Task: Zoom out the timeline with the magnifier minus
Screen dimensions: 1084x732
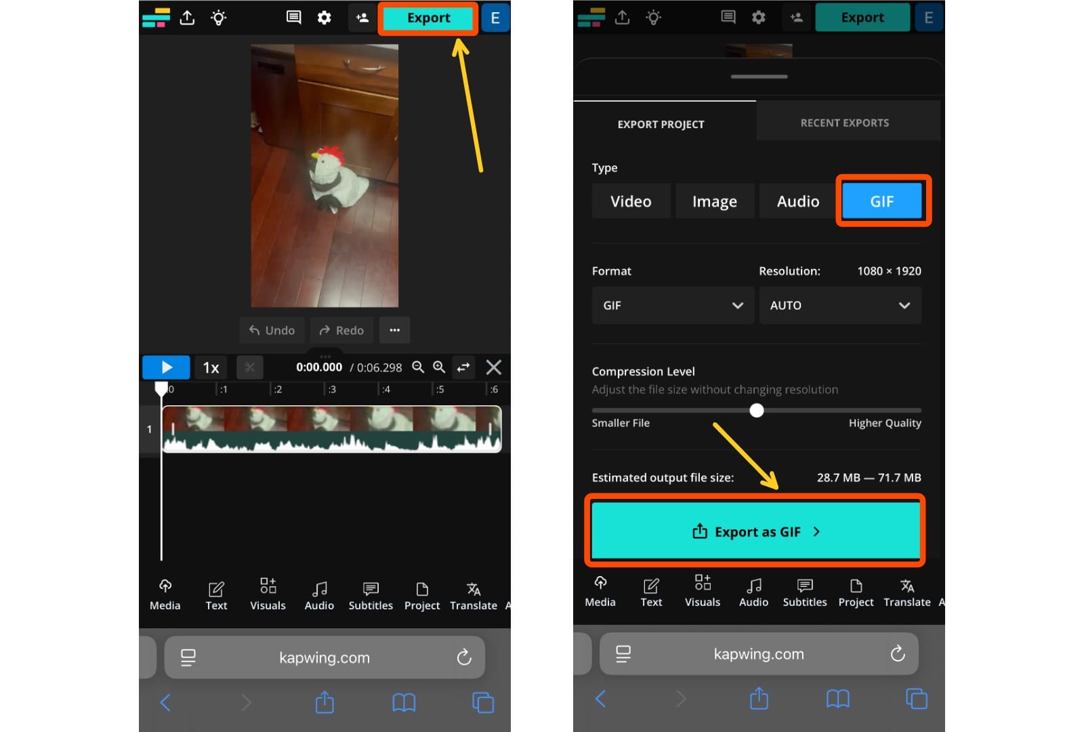Action: [x=418, y=367]
